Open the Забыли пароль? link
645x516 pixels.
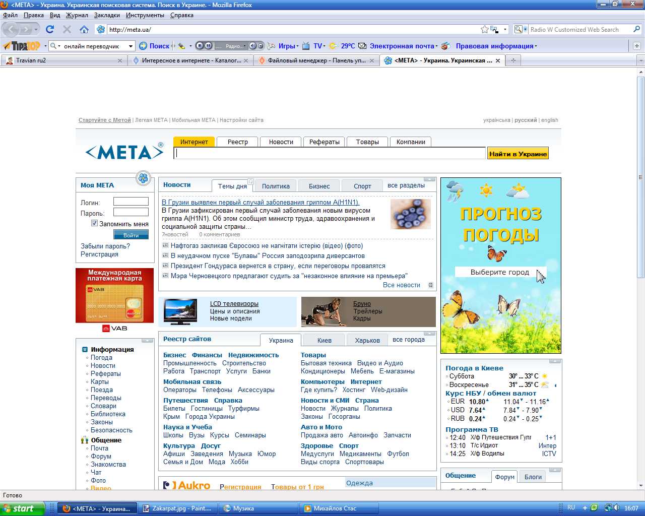point(105,246)
